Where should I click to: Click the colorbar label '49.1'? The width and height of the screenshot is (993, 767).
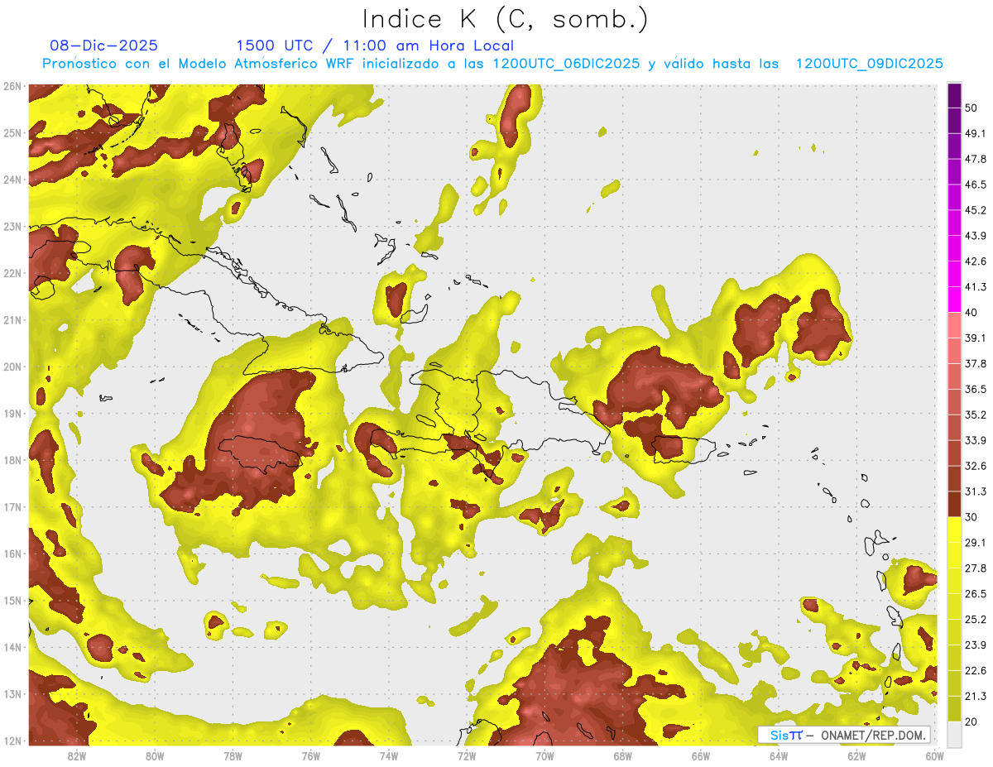coord(975,133)
